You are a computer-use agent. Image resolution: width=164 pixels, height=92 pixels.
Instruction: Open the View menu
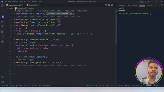coord(21,2)
